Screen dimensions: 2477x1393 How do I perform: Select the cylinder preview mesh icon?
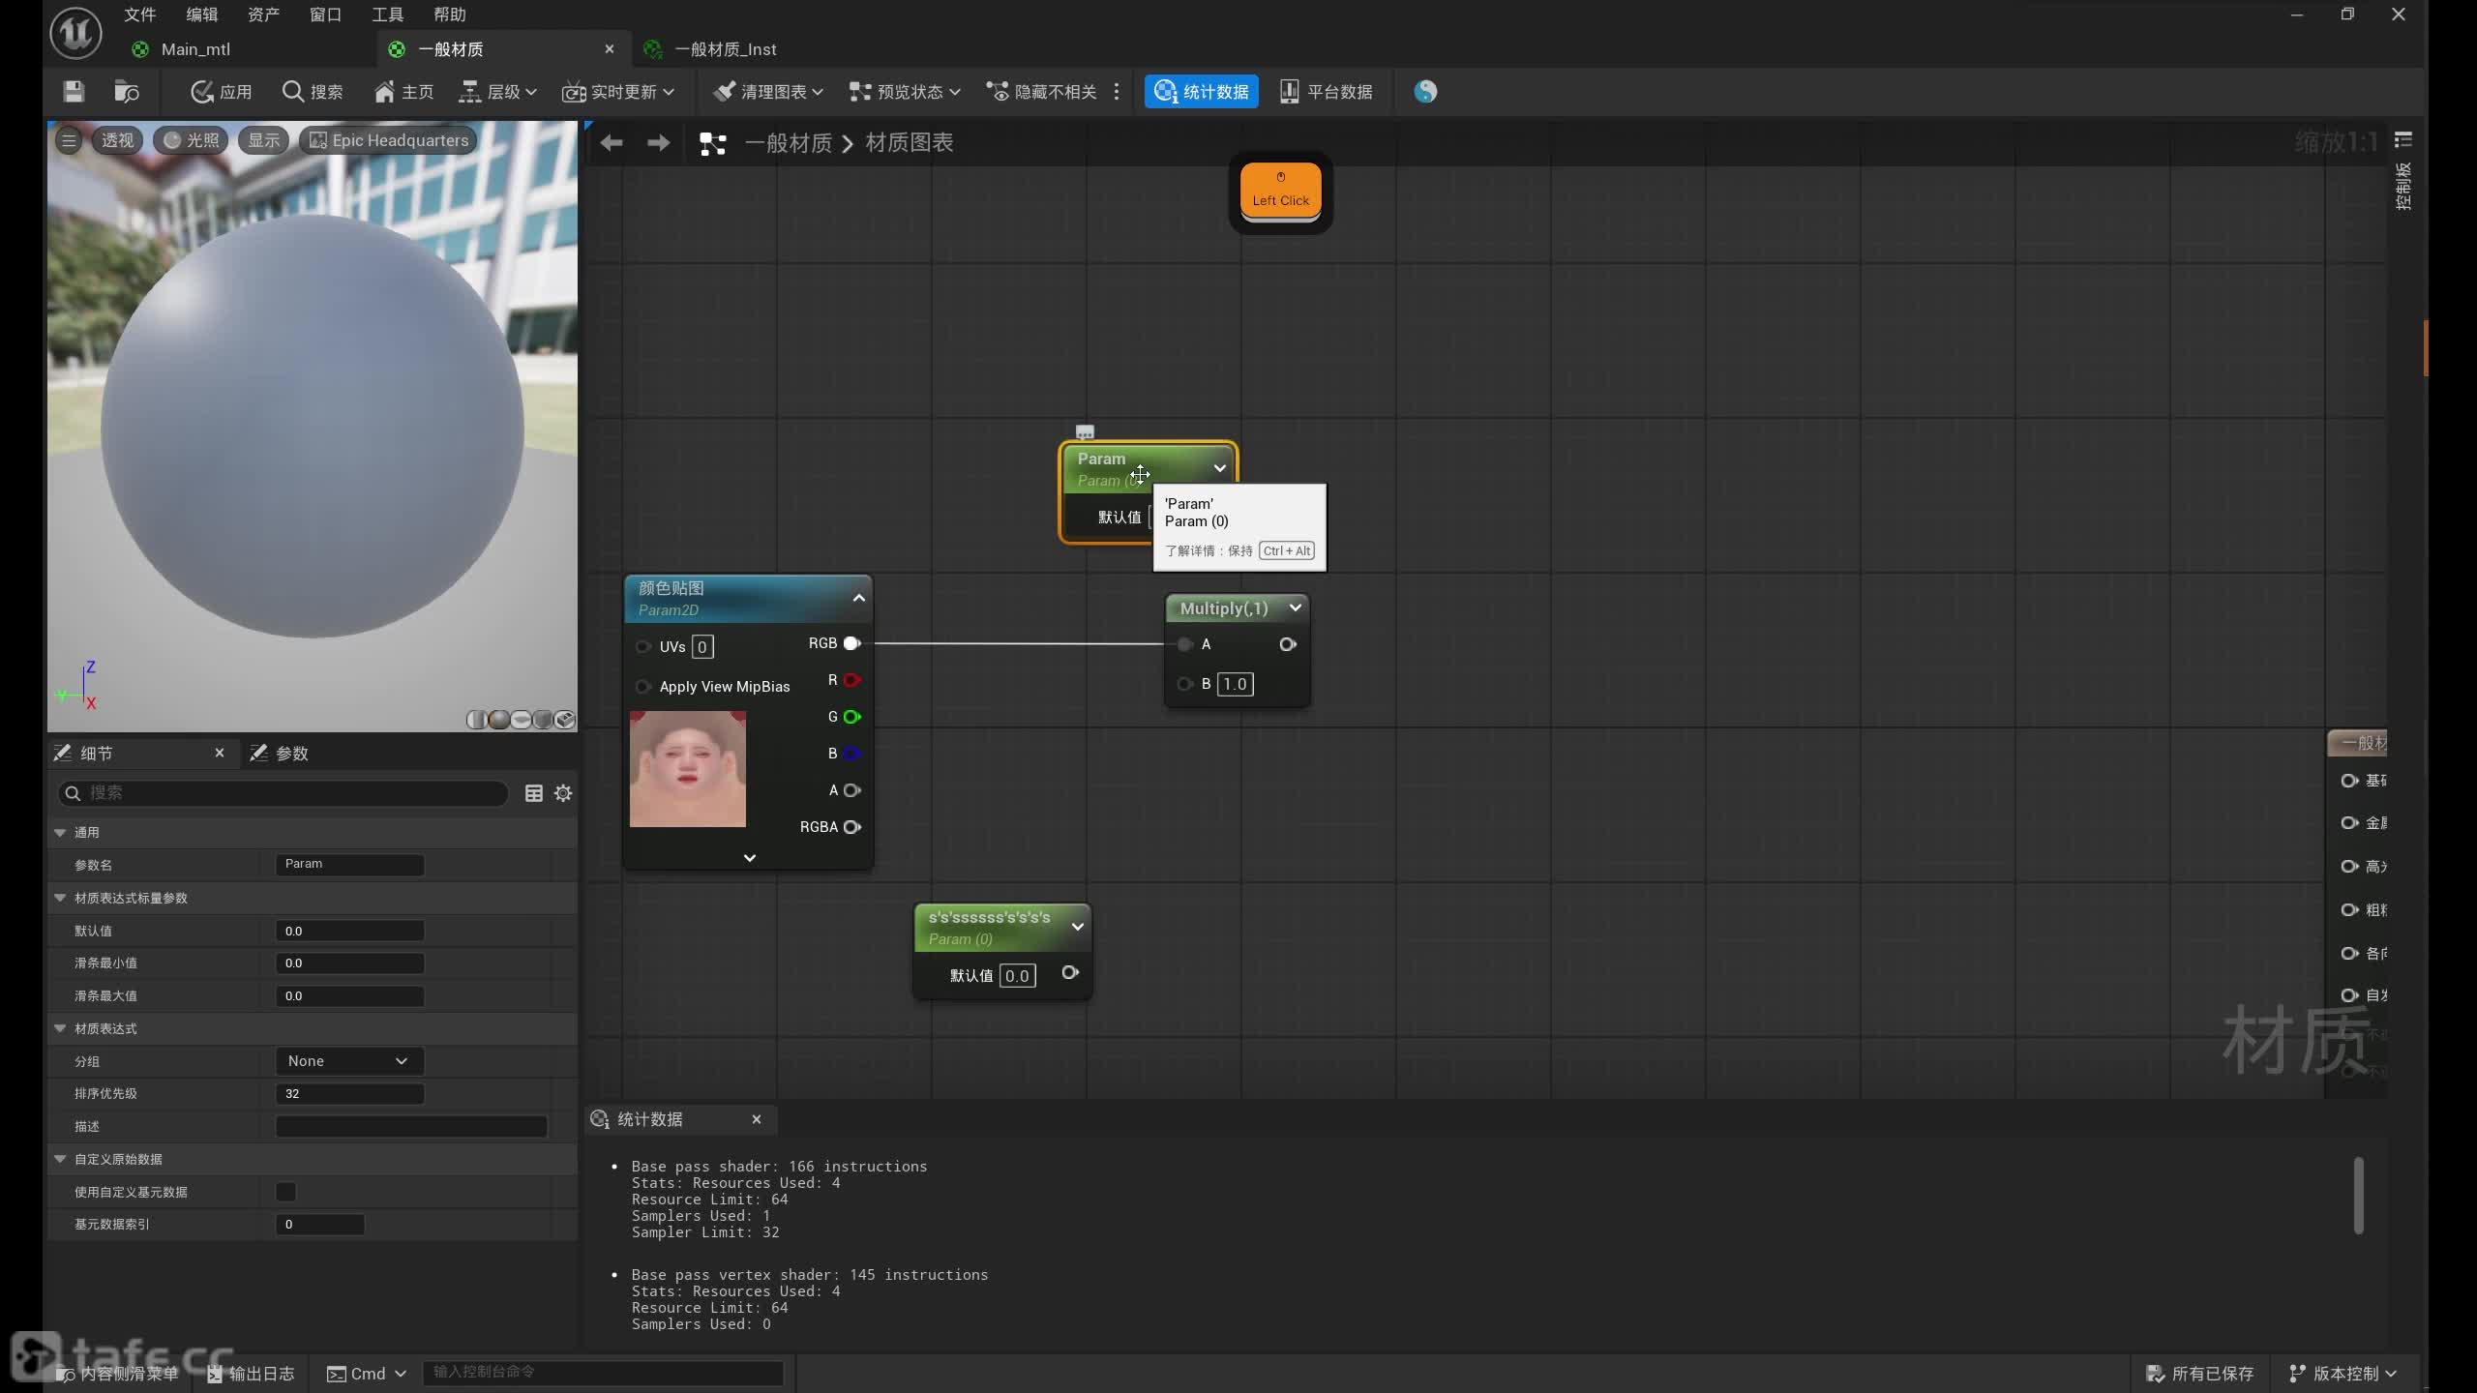(476, 720)
